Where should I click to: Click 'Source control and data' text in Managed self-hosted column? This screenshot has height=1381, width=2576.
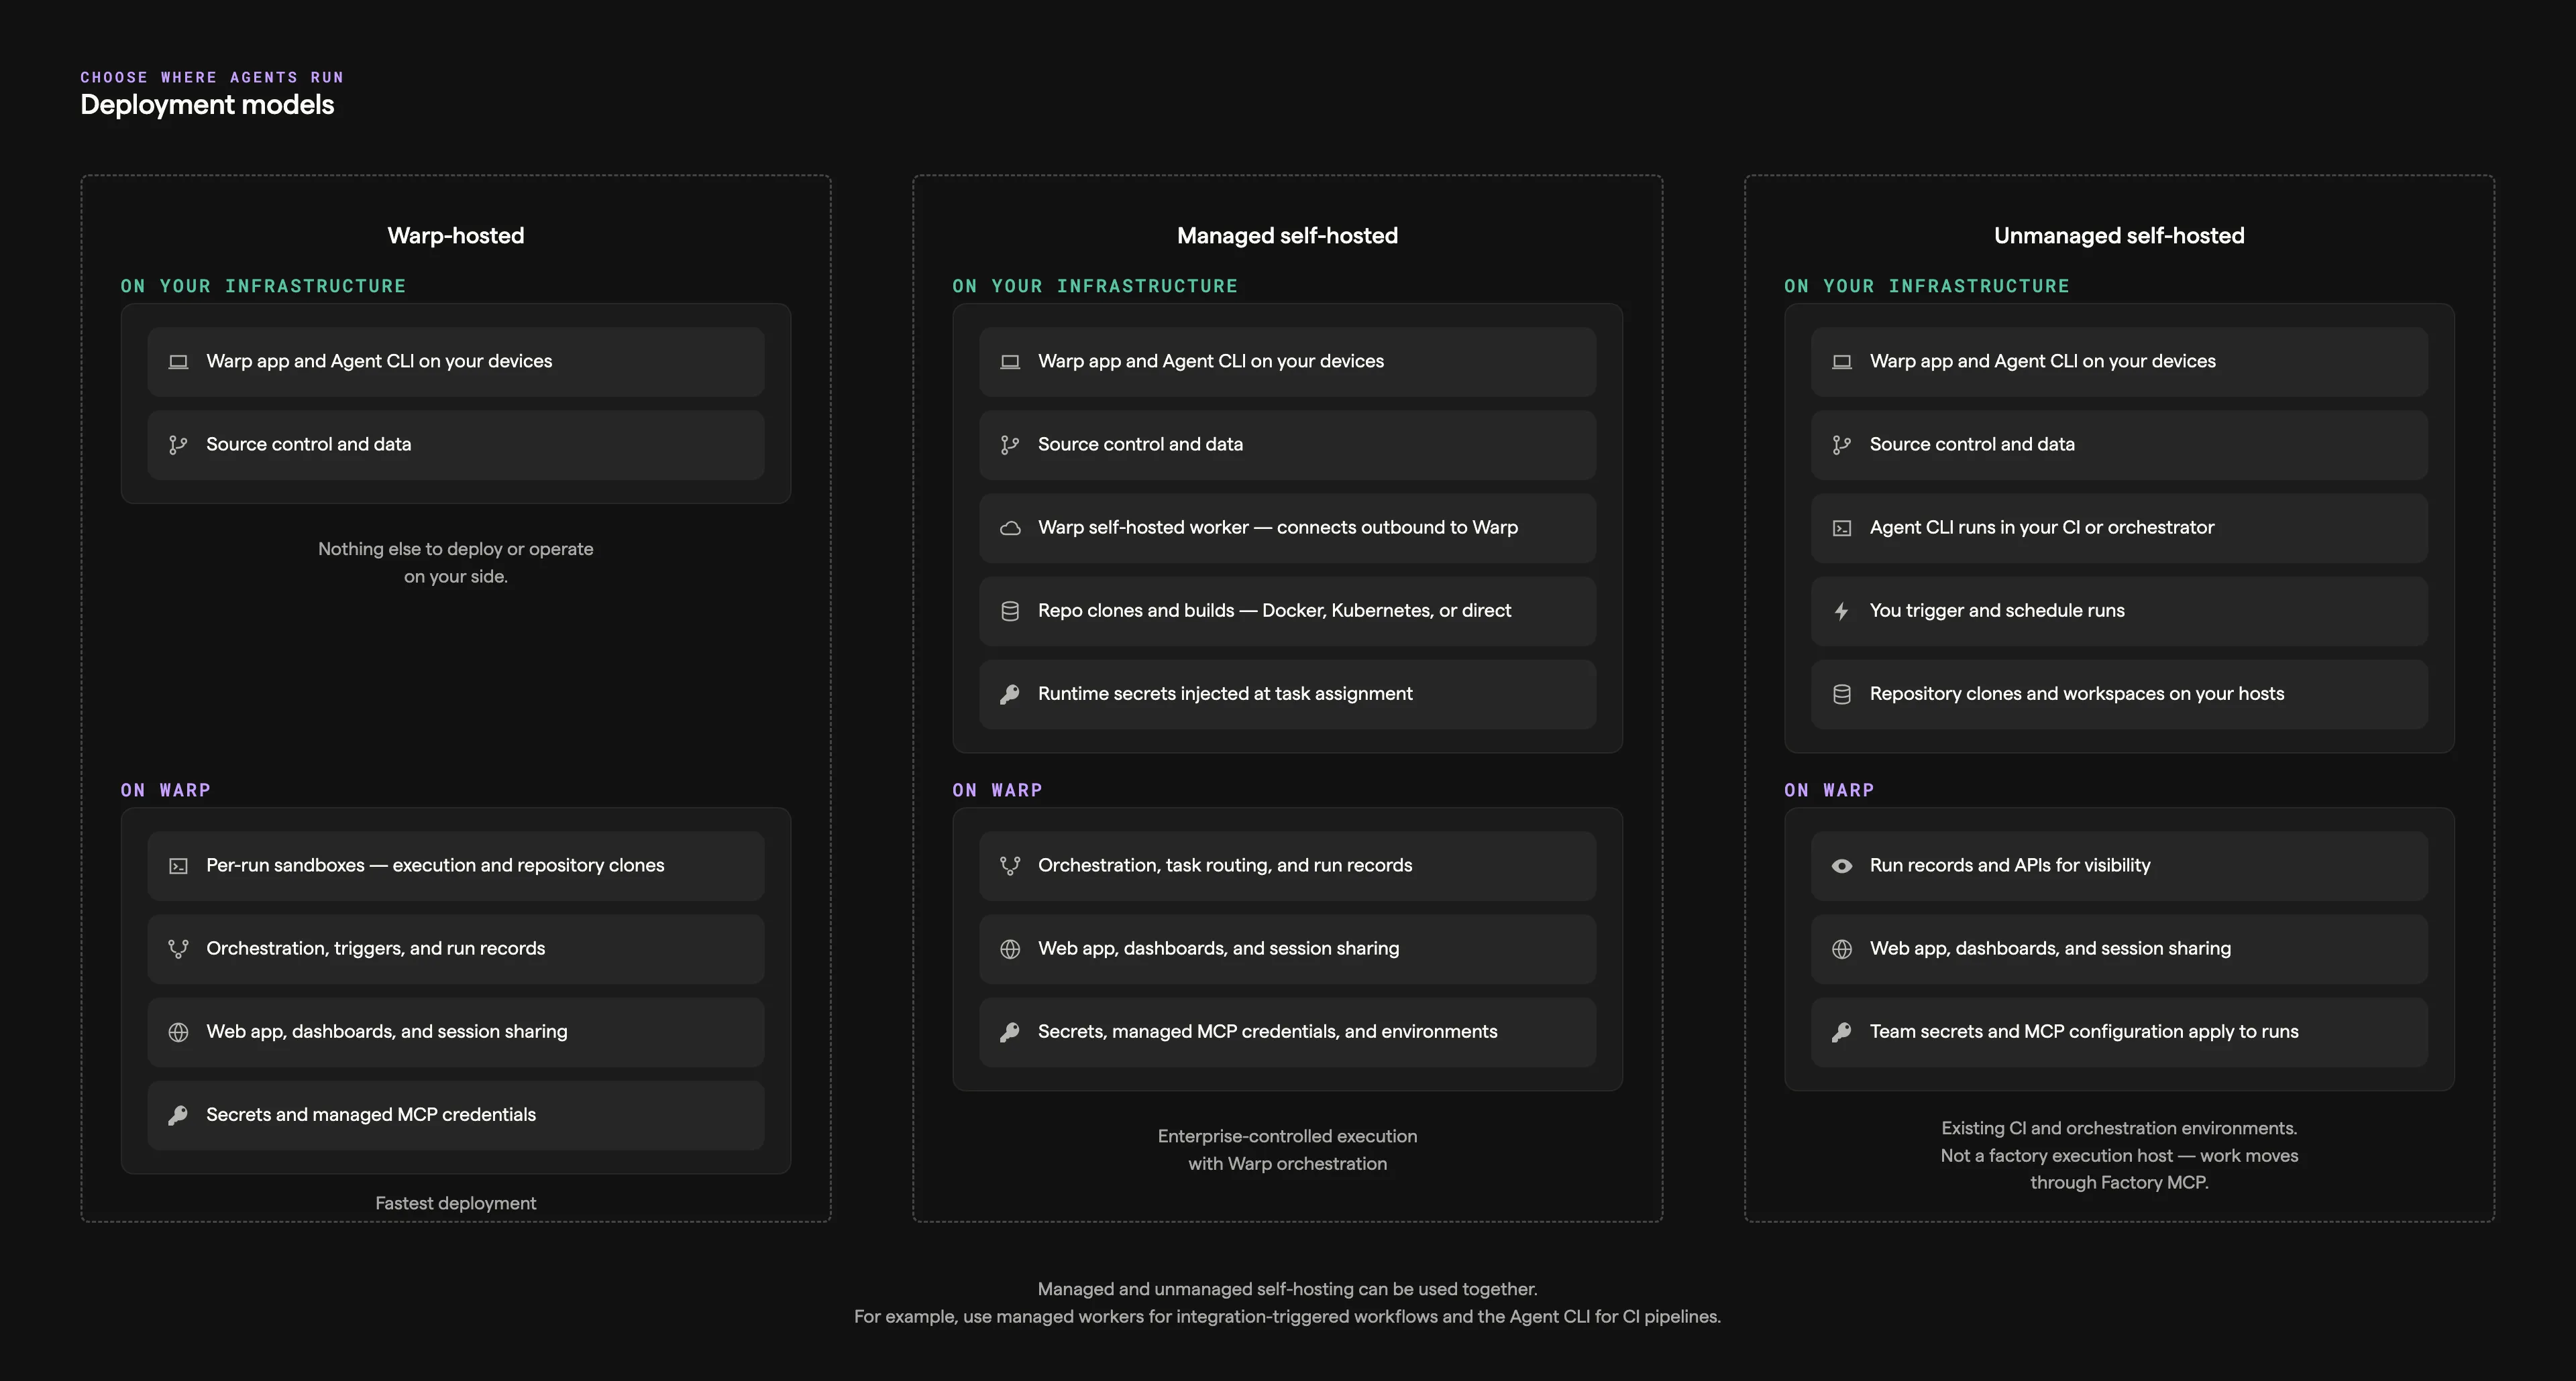pyautogui.click(x=1140, y=444)
